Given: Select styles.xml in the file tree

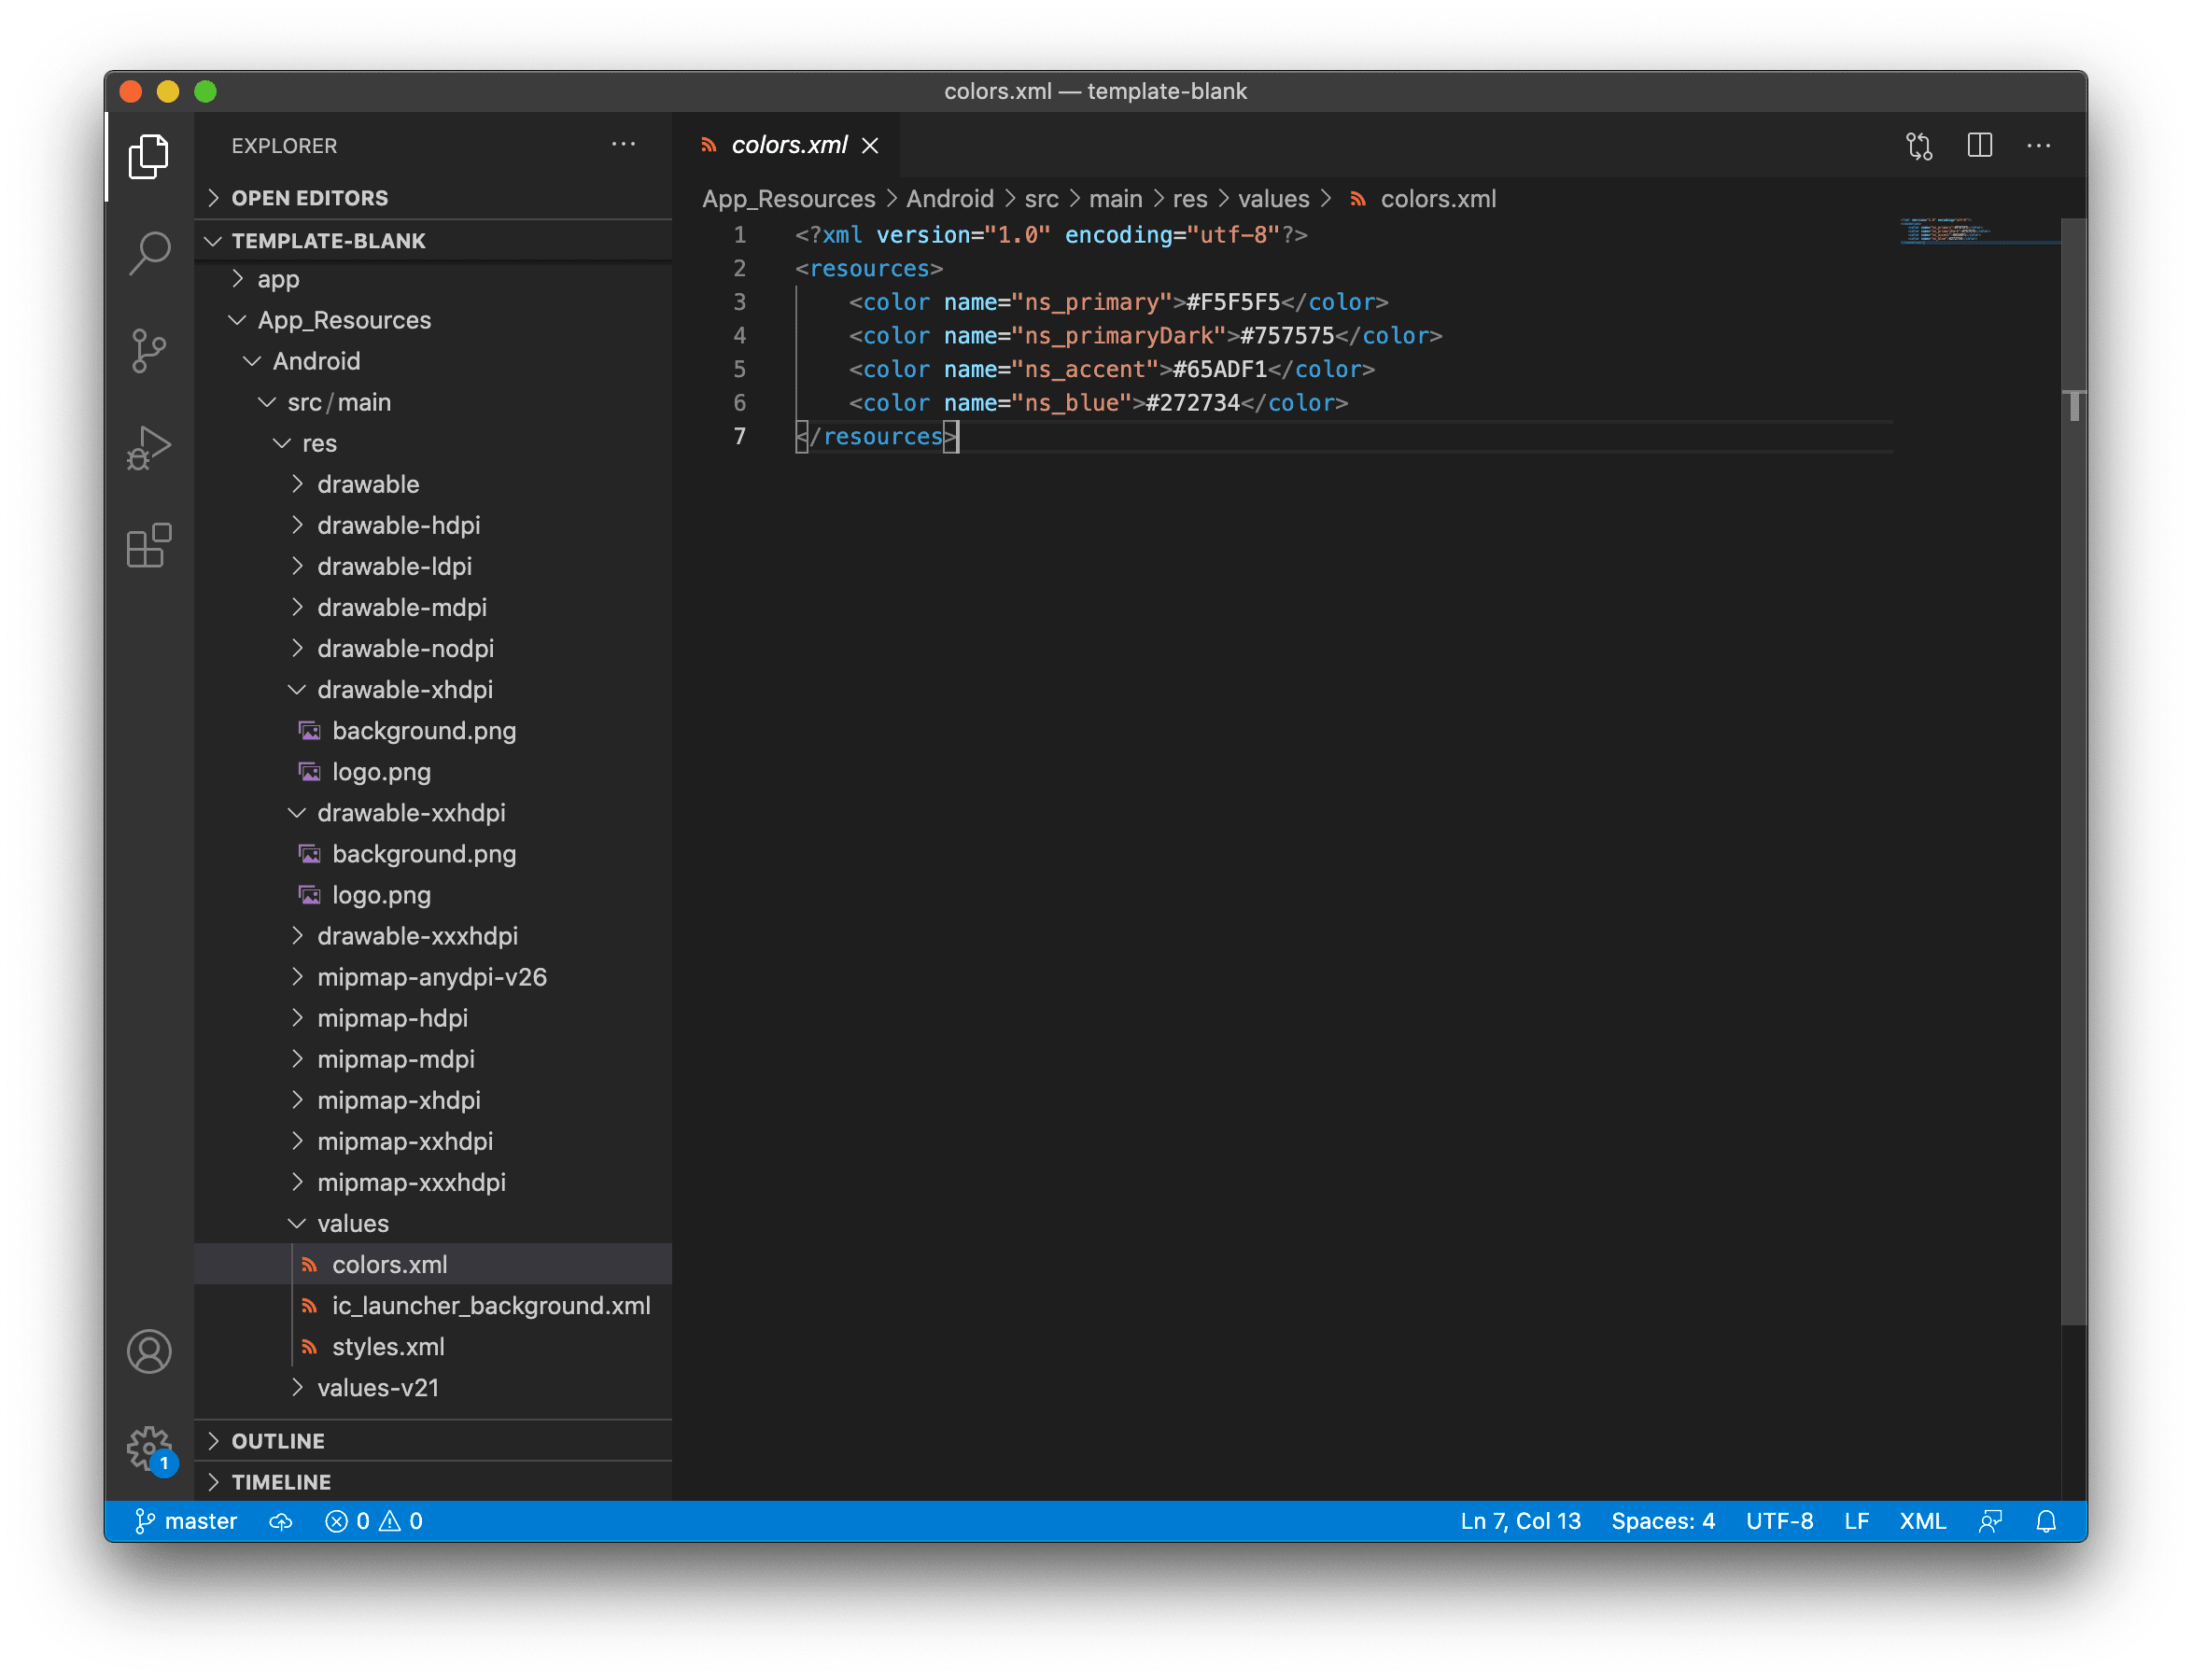Looking at the screenshot, I should tap(389, 1346).
